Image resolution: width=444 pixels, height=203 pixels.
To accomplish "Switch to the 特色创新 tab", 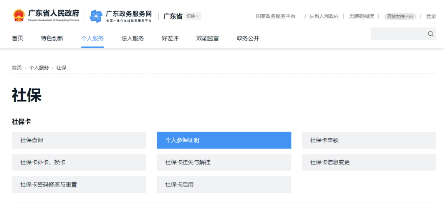I will 52,39.
